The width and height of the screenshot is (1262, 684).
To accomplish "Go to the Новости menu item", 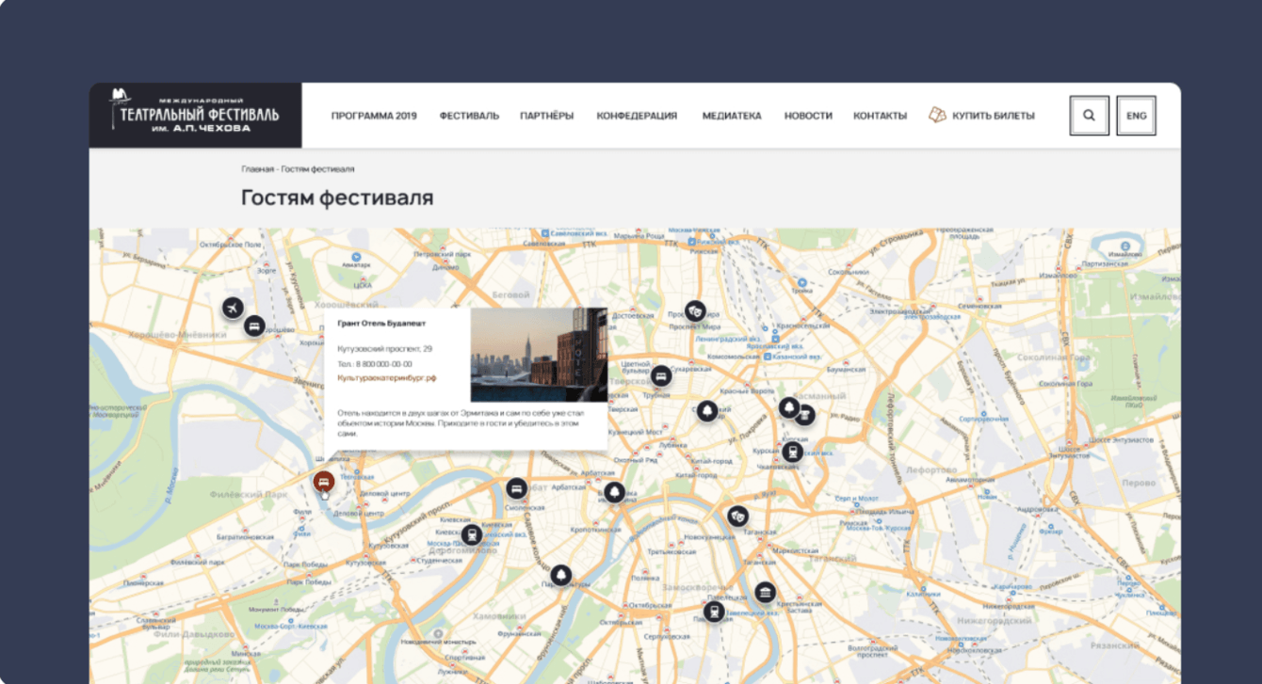I will pos(808,116).
